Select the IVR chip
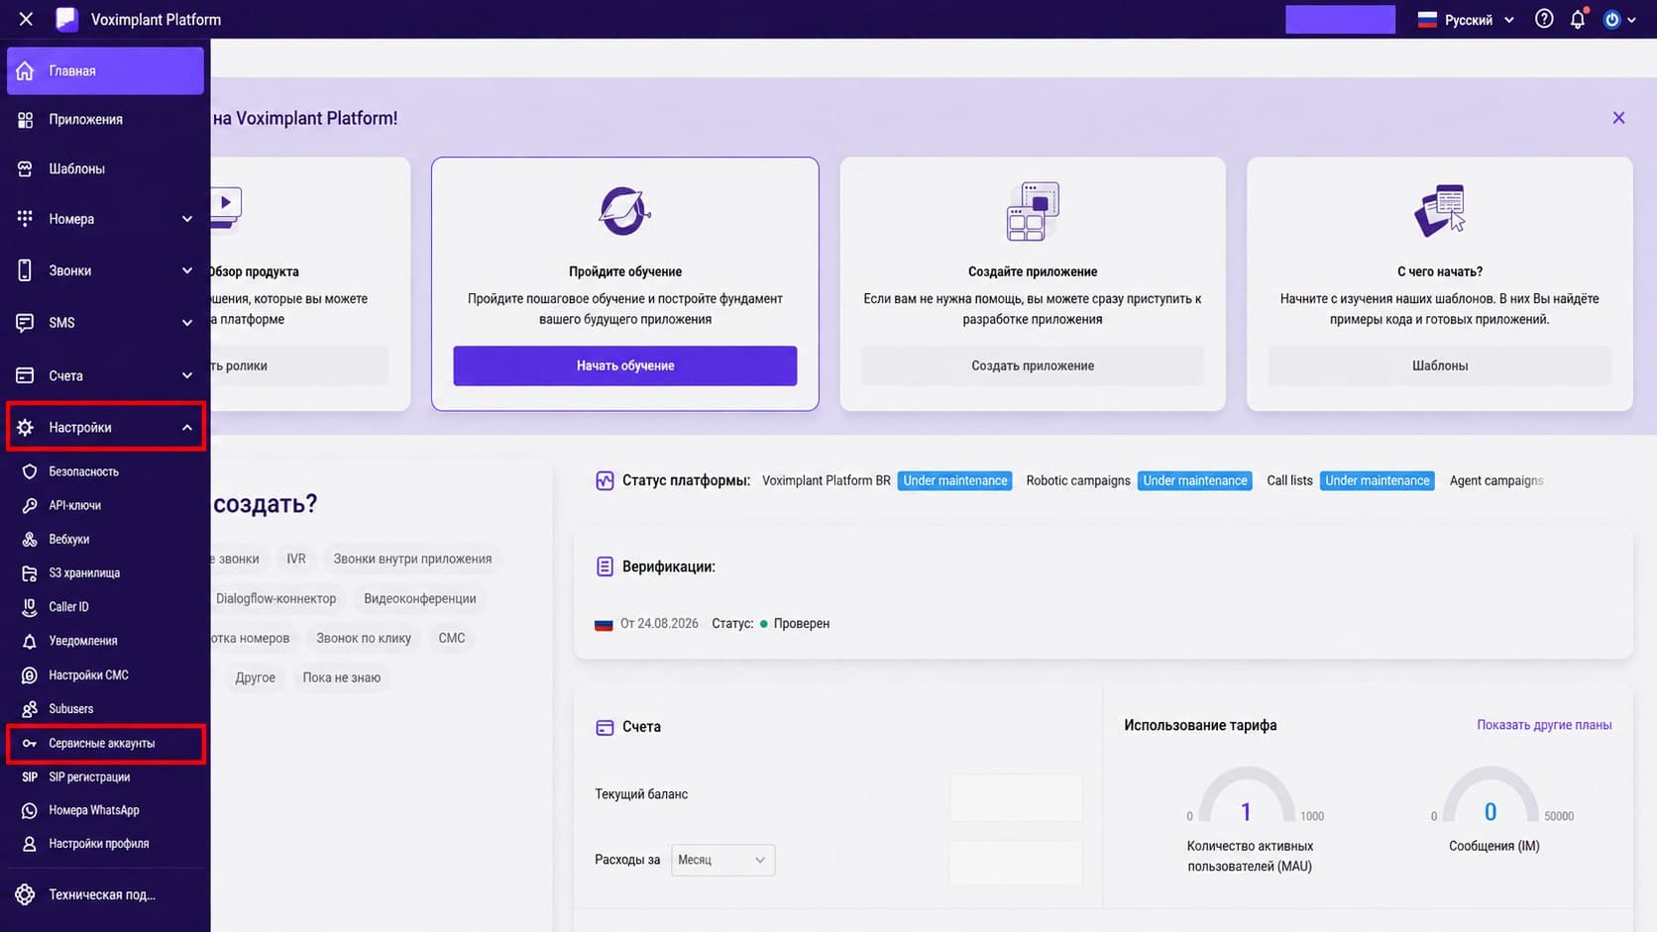Screen dimensions: 1657x932 coord(296,559)
